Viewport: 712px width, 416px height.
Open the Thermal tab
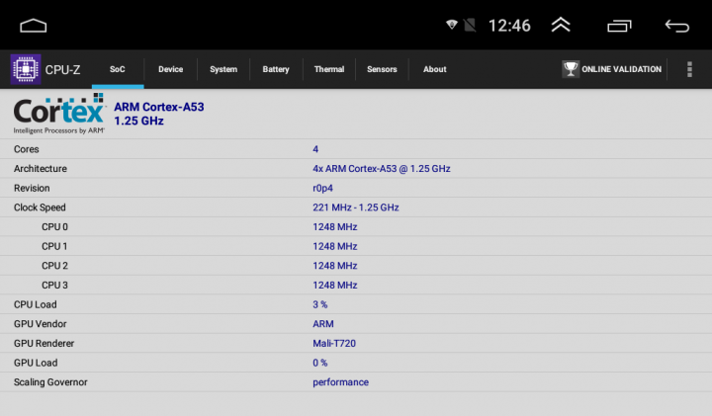329,69
